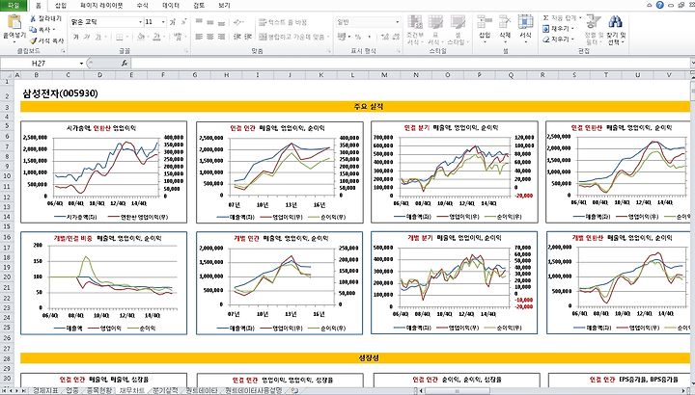Open the font size dropdown showing 11
The width and height of the screenshot is (695, 395).
pos(163,21)
